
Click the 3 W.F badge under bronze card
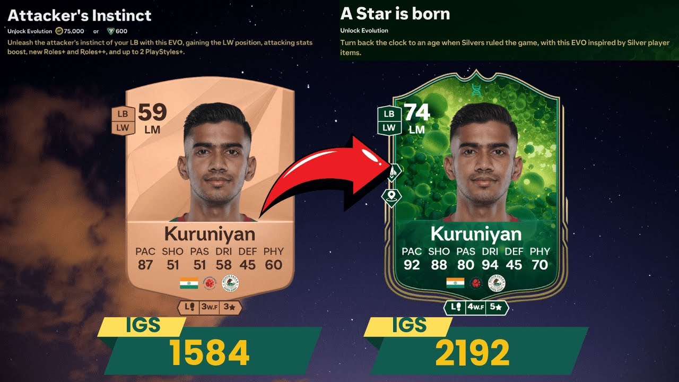pyautogui.click(x=210, y=307)
